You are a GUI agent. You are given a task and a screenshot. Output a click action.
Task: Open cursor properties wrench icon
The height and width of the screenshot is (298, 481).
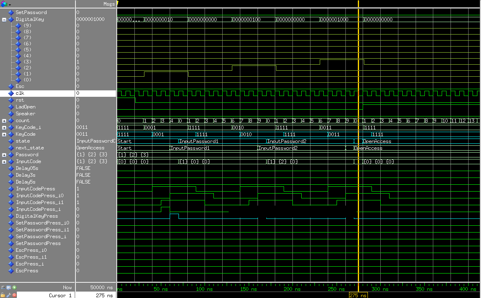tap(8, 295)
